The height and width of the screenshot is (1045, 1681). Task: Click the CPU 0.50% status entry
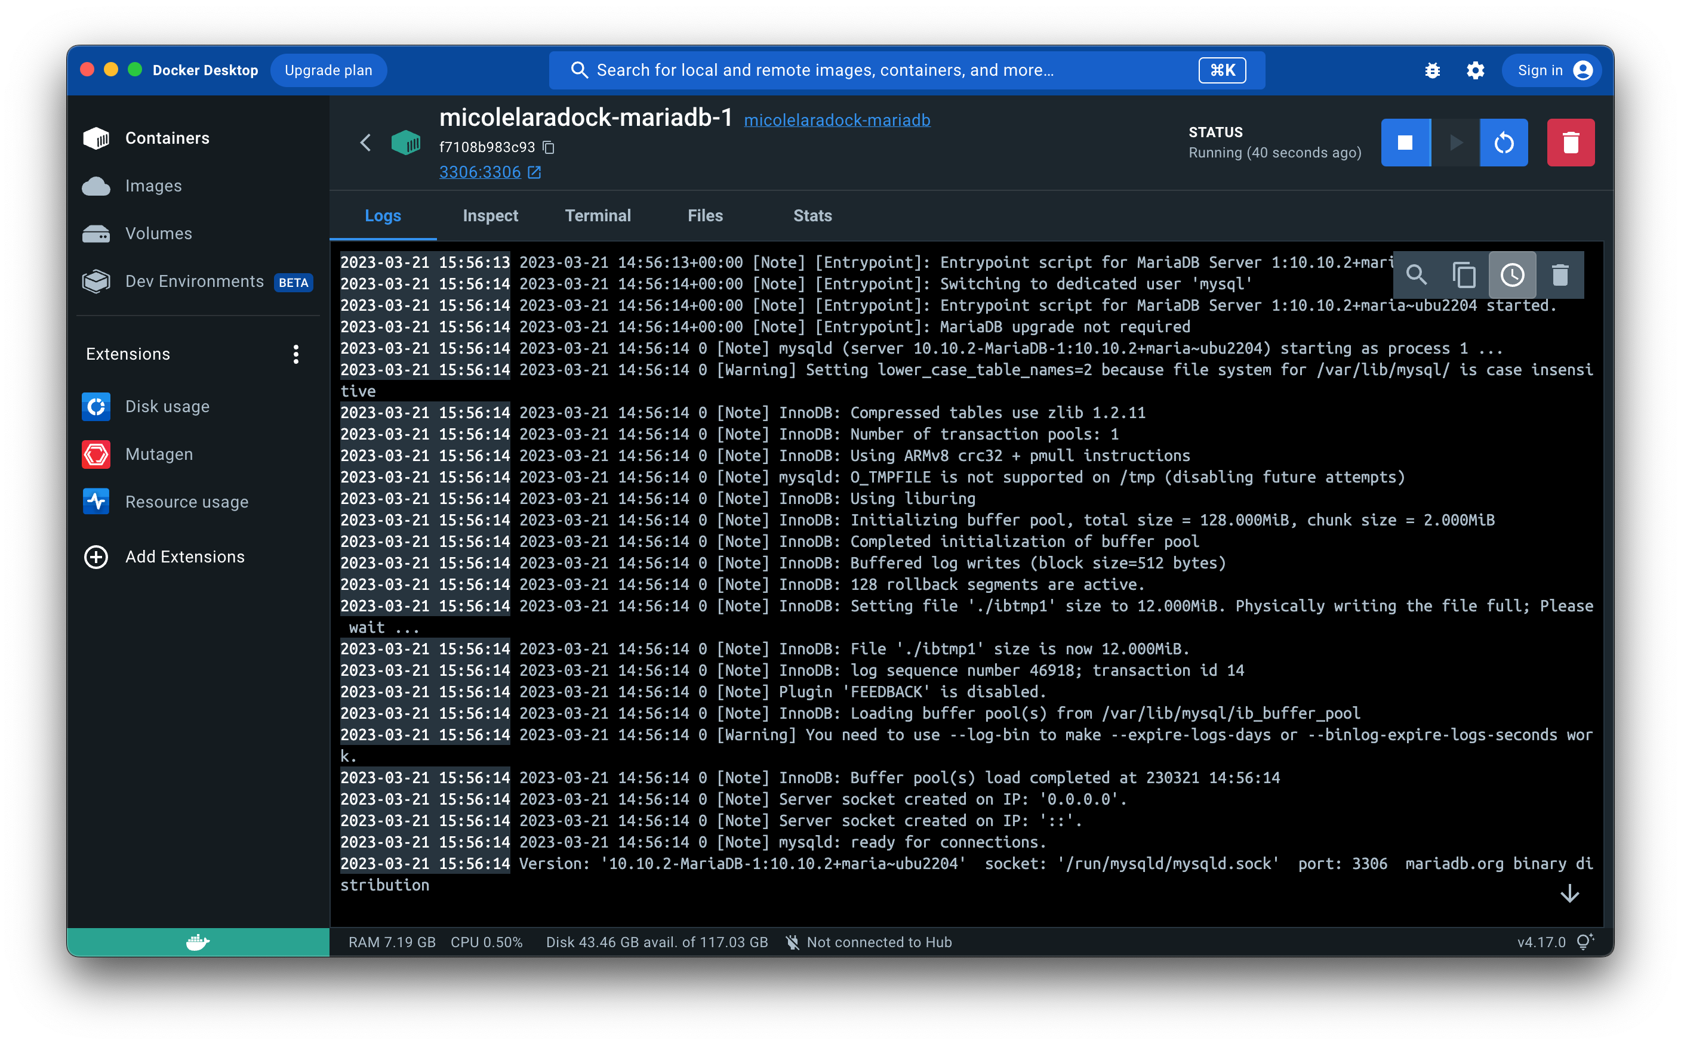487,942
